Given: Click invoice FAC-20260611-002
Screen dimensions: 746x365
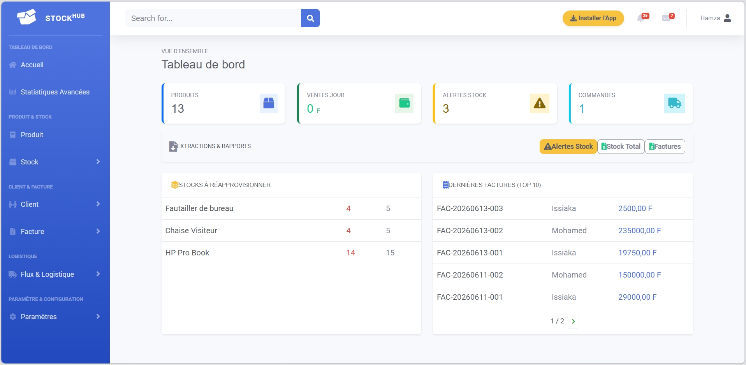Looking at the screenshot, I should coord(470,275).
